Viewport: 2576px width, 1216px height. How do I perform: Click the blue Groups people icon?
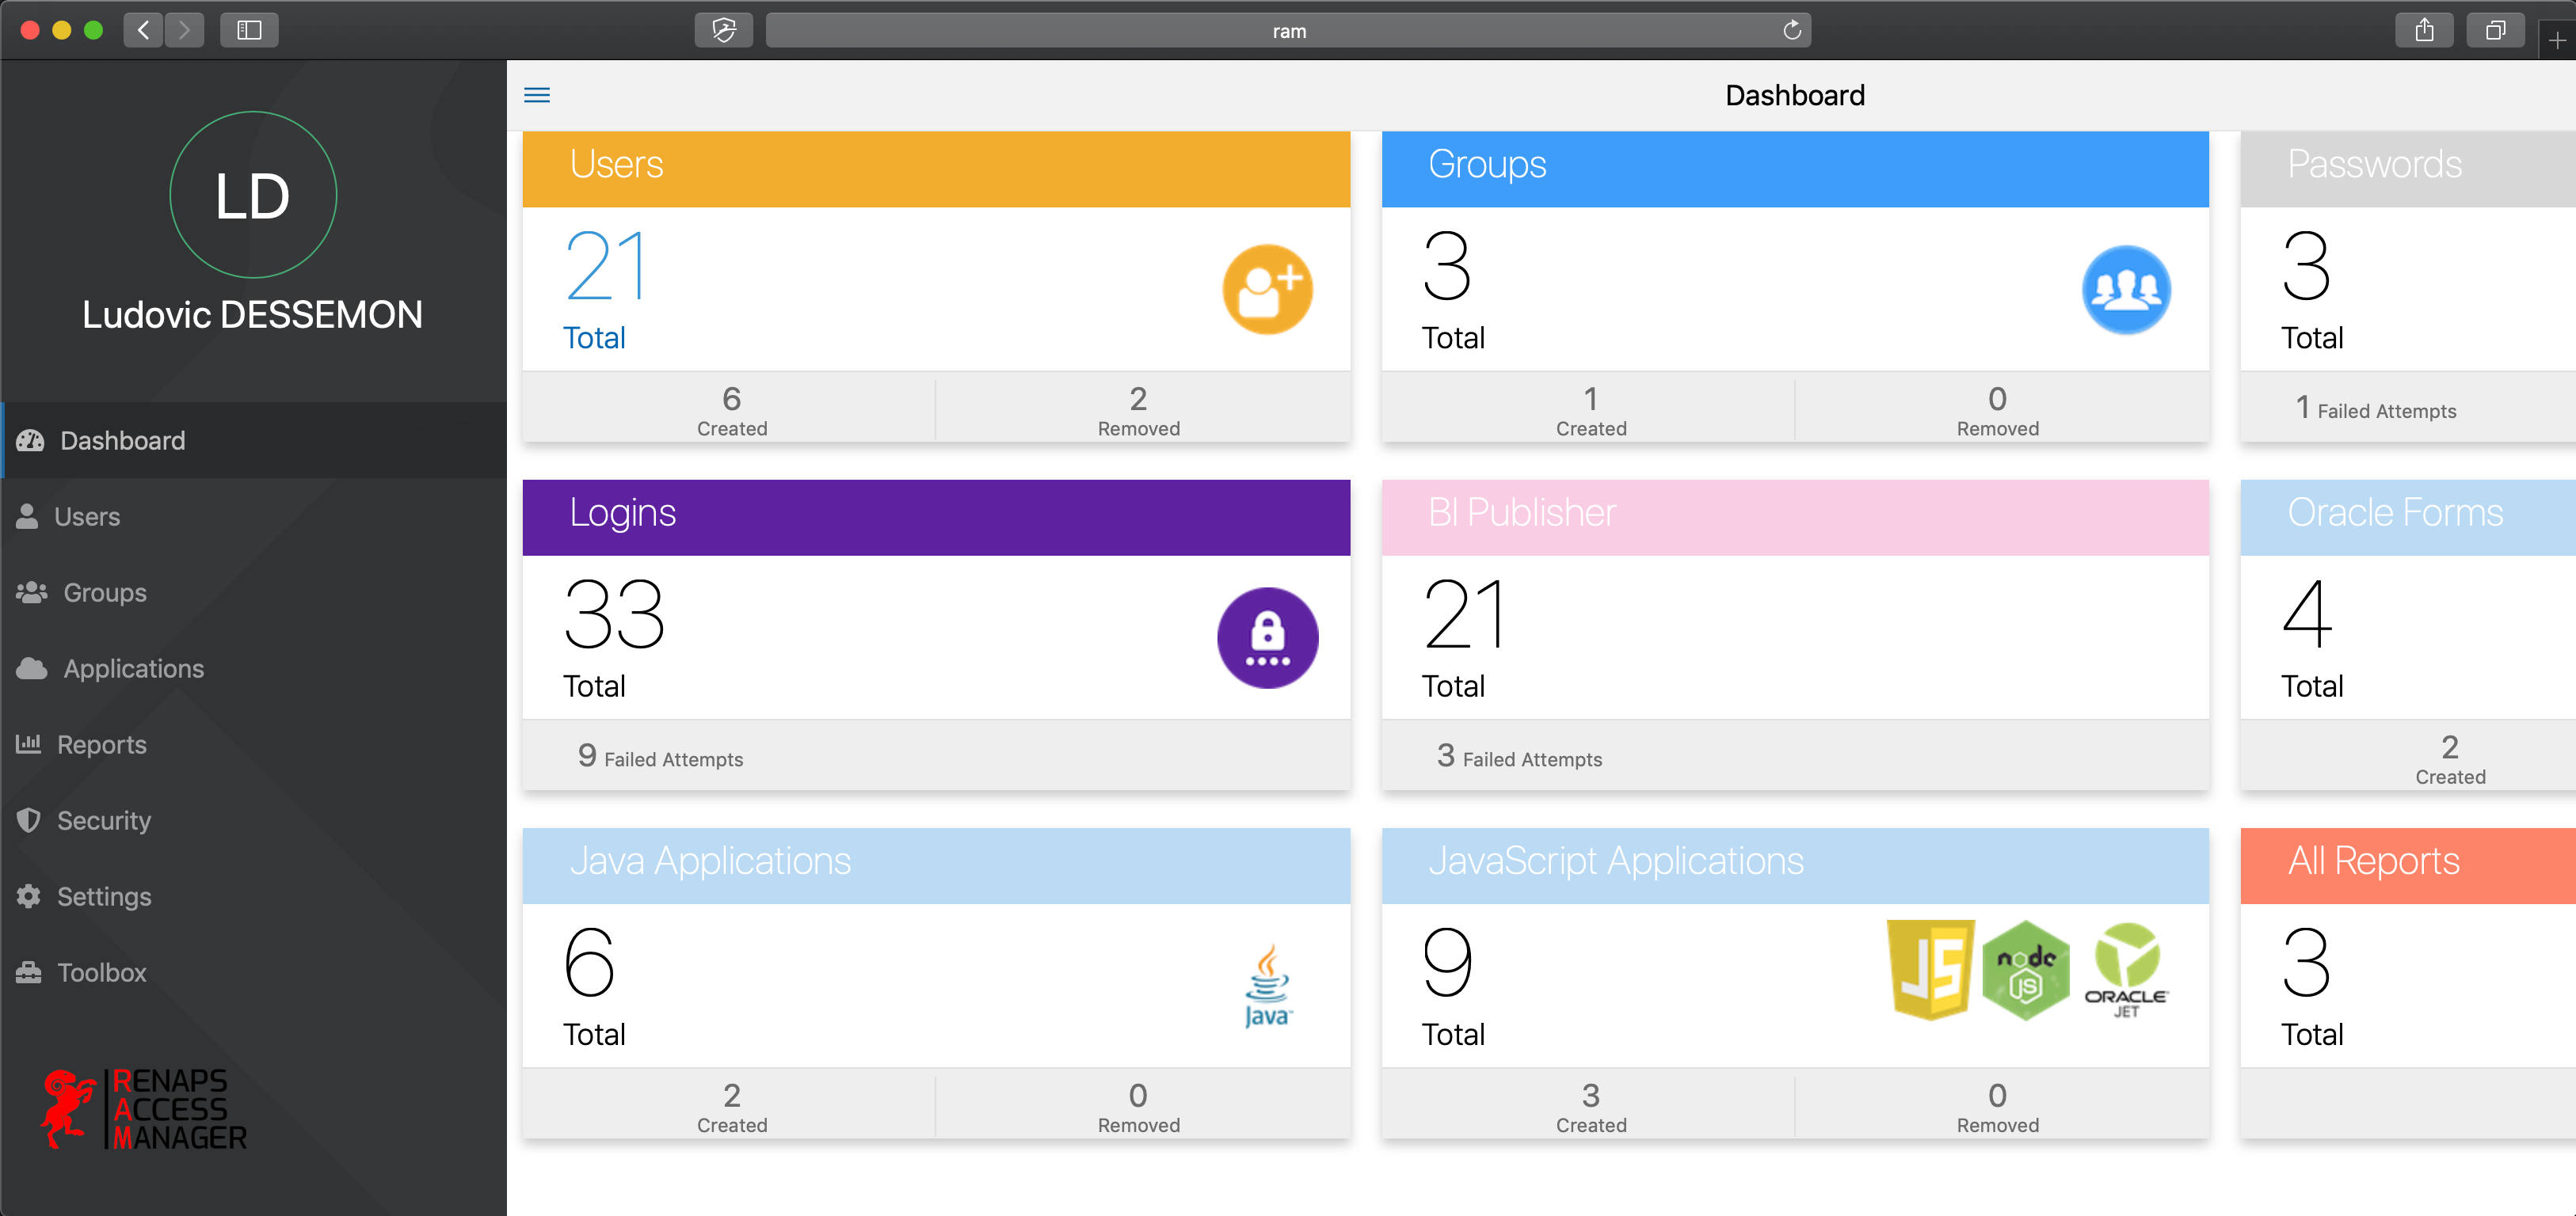pyautogui.click(x=2126, y=290)
